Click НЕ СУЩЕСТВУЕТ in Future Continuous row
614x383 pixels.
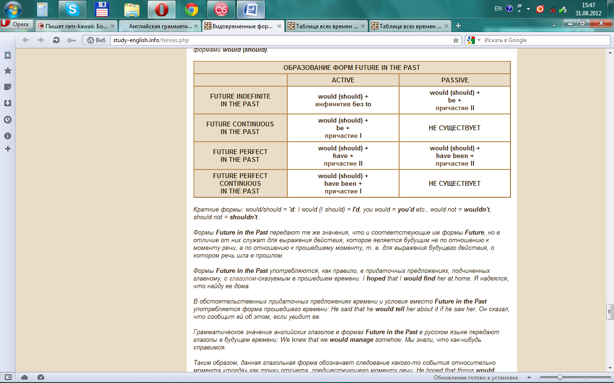coord(455,128)
